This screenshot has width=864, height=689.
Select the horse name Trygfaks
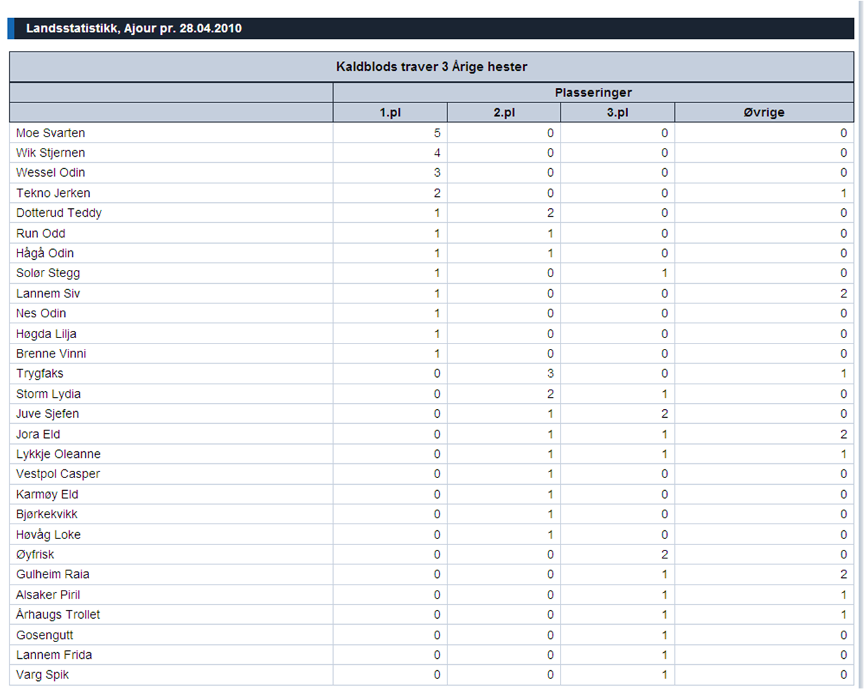click(x=40, y=374)
